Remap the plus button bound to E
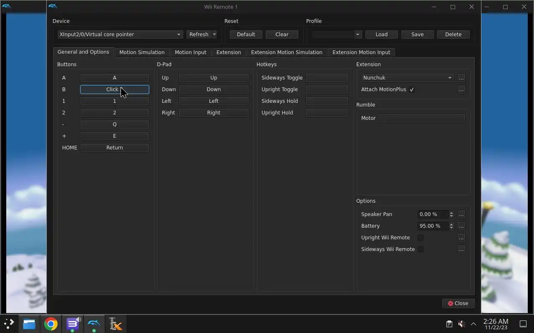534x333 pixels. (x=114, y=136)
